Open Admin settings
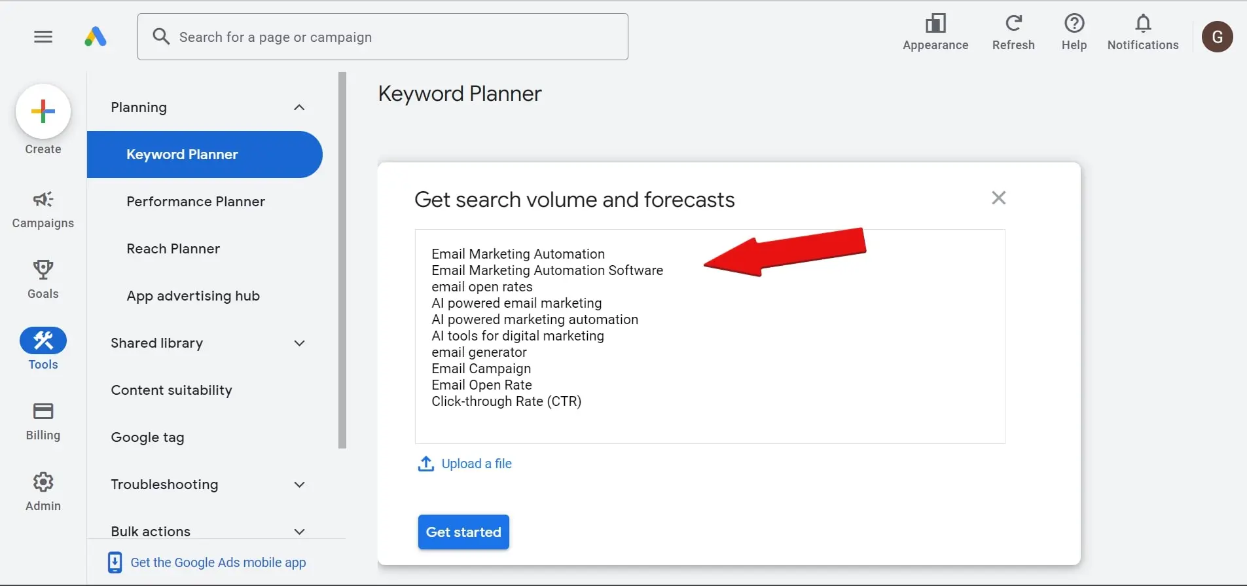The image size is (1247, 586). tap(43, 492)
